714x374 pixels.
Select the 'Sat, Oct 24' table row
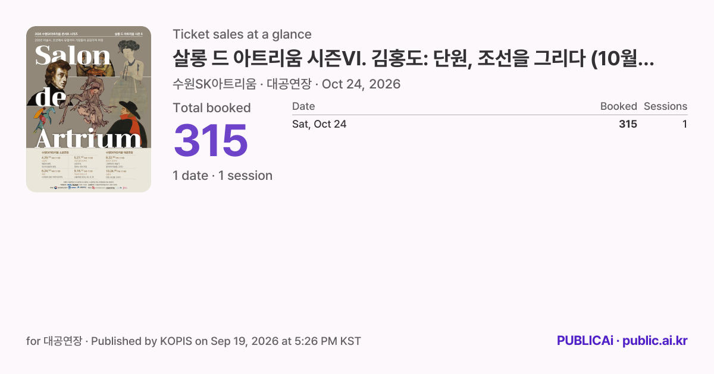[490, 124]
